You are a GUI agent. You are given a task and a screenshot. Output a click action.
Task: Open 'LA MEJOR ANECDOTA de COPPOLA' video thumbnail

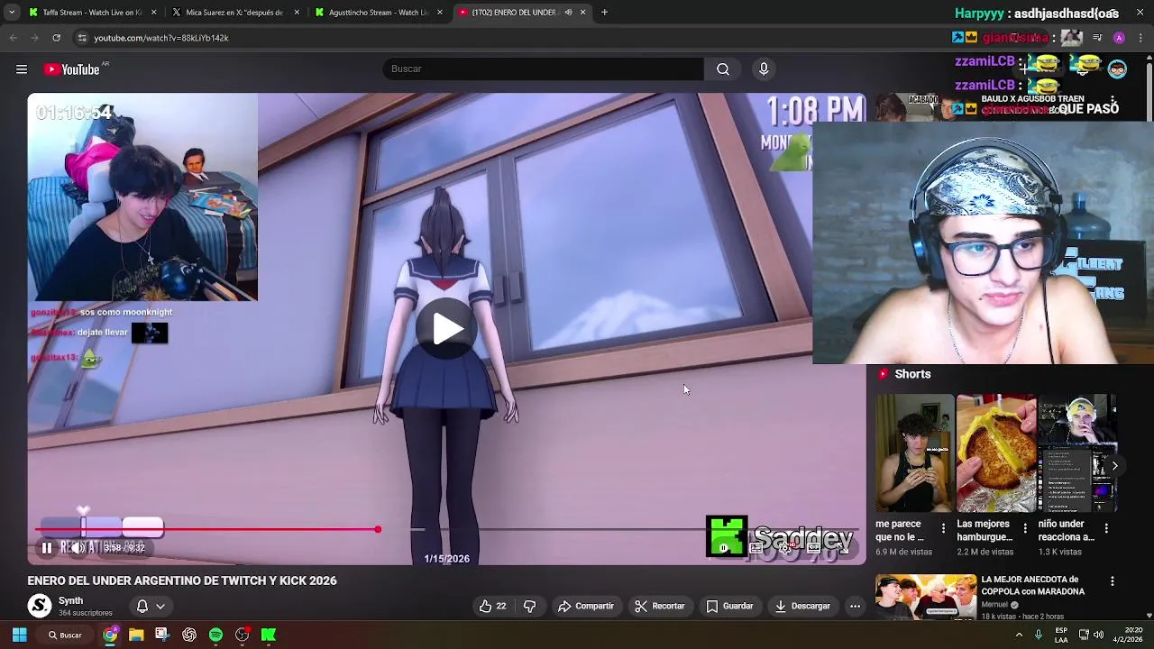[x=926, y=597]
